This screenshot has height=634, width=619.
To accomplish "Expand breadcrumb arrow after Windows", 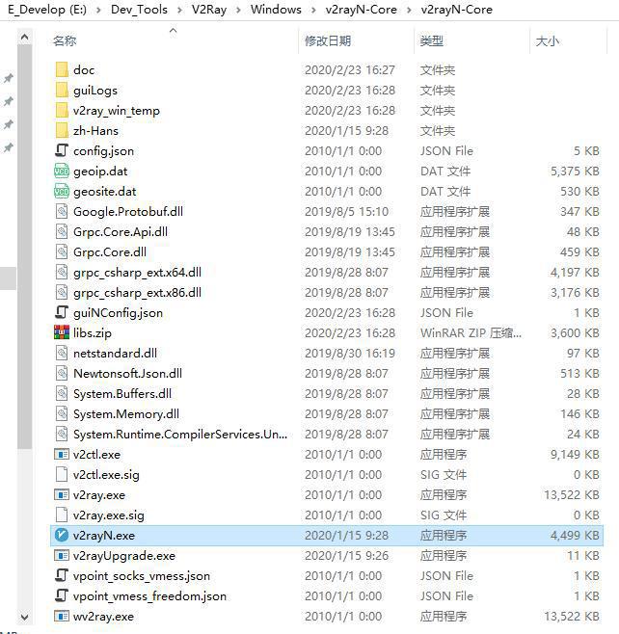I will point(313,10).
